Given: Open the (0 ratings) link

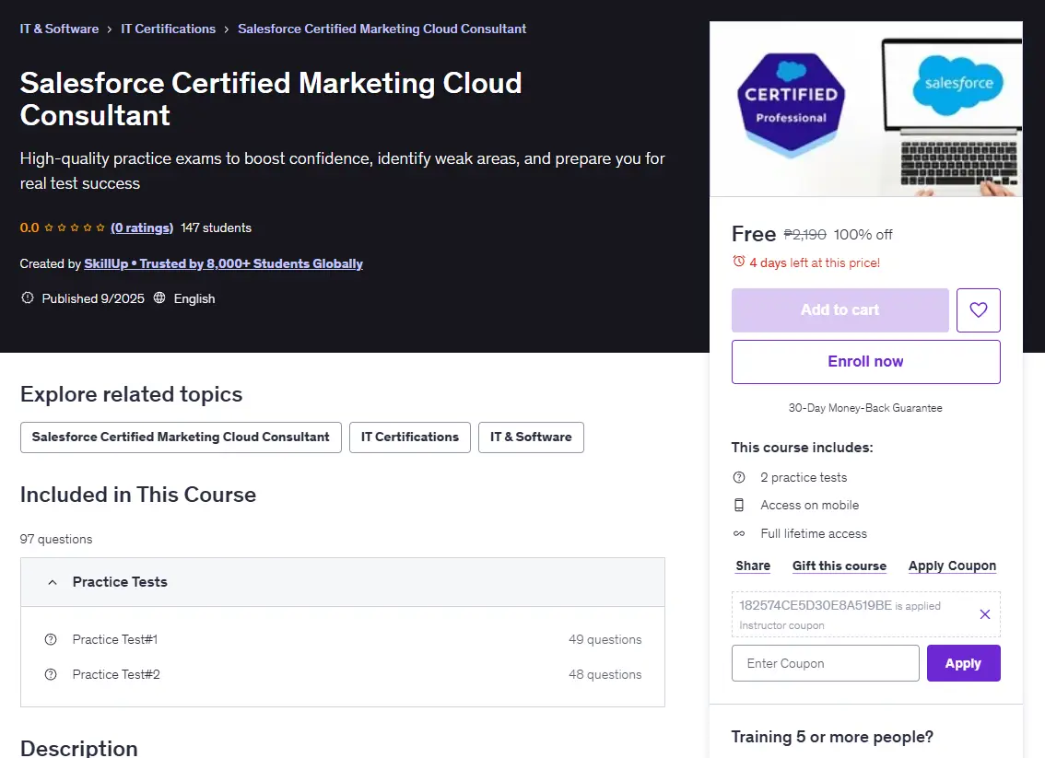Looking at the screenshot, I should [x=142, y=227].
